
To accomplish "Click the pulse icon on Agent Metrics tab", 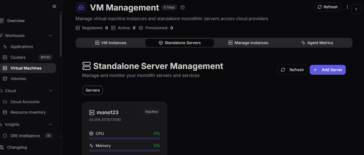I will [303, 43].
